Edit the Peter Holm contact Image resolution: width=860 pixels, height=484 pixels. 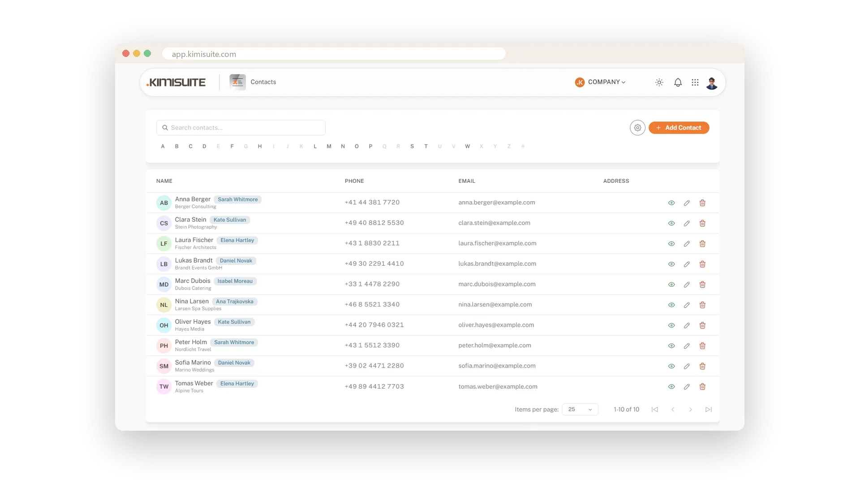(x=687, y=346)
